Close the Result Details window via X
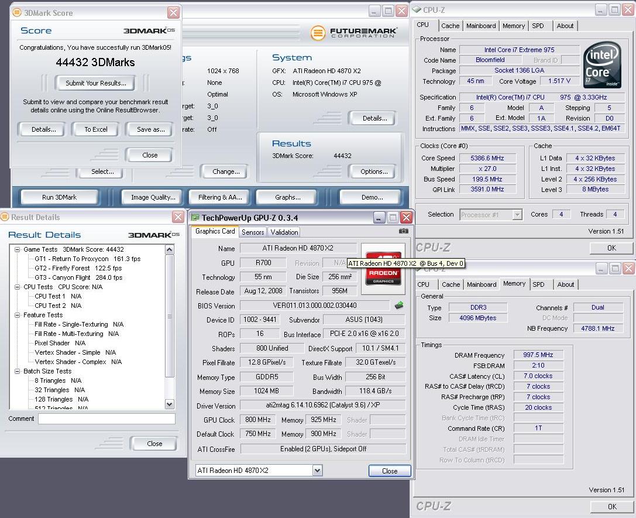Screen dimensions: 636x518 (178, 217)
